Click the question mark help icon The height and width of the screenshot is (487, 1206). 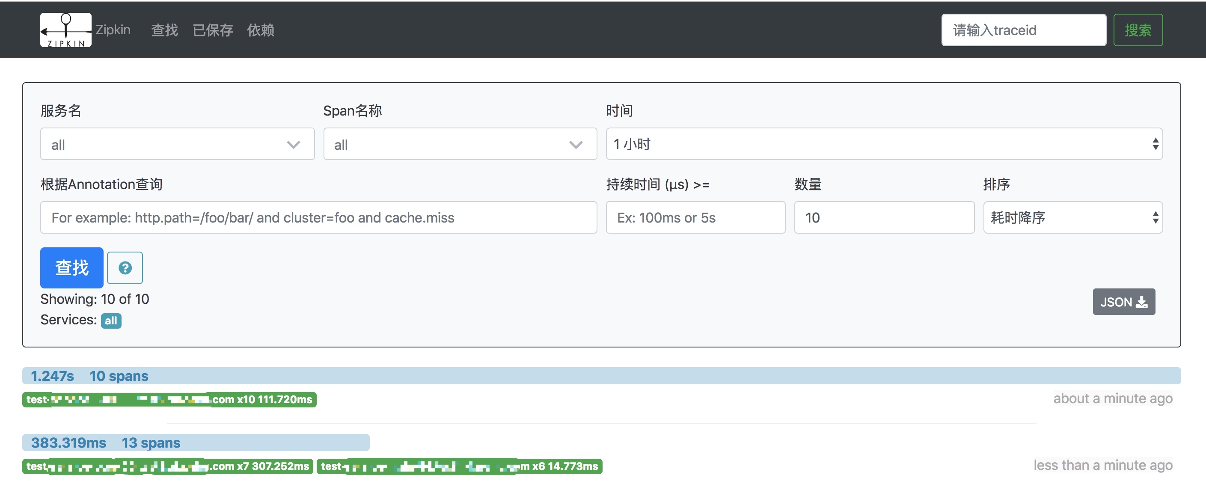(x=125, y=268)
